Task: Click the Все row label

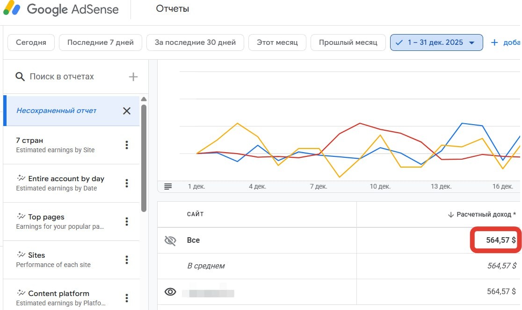Action: (194, 240)
